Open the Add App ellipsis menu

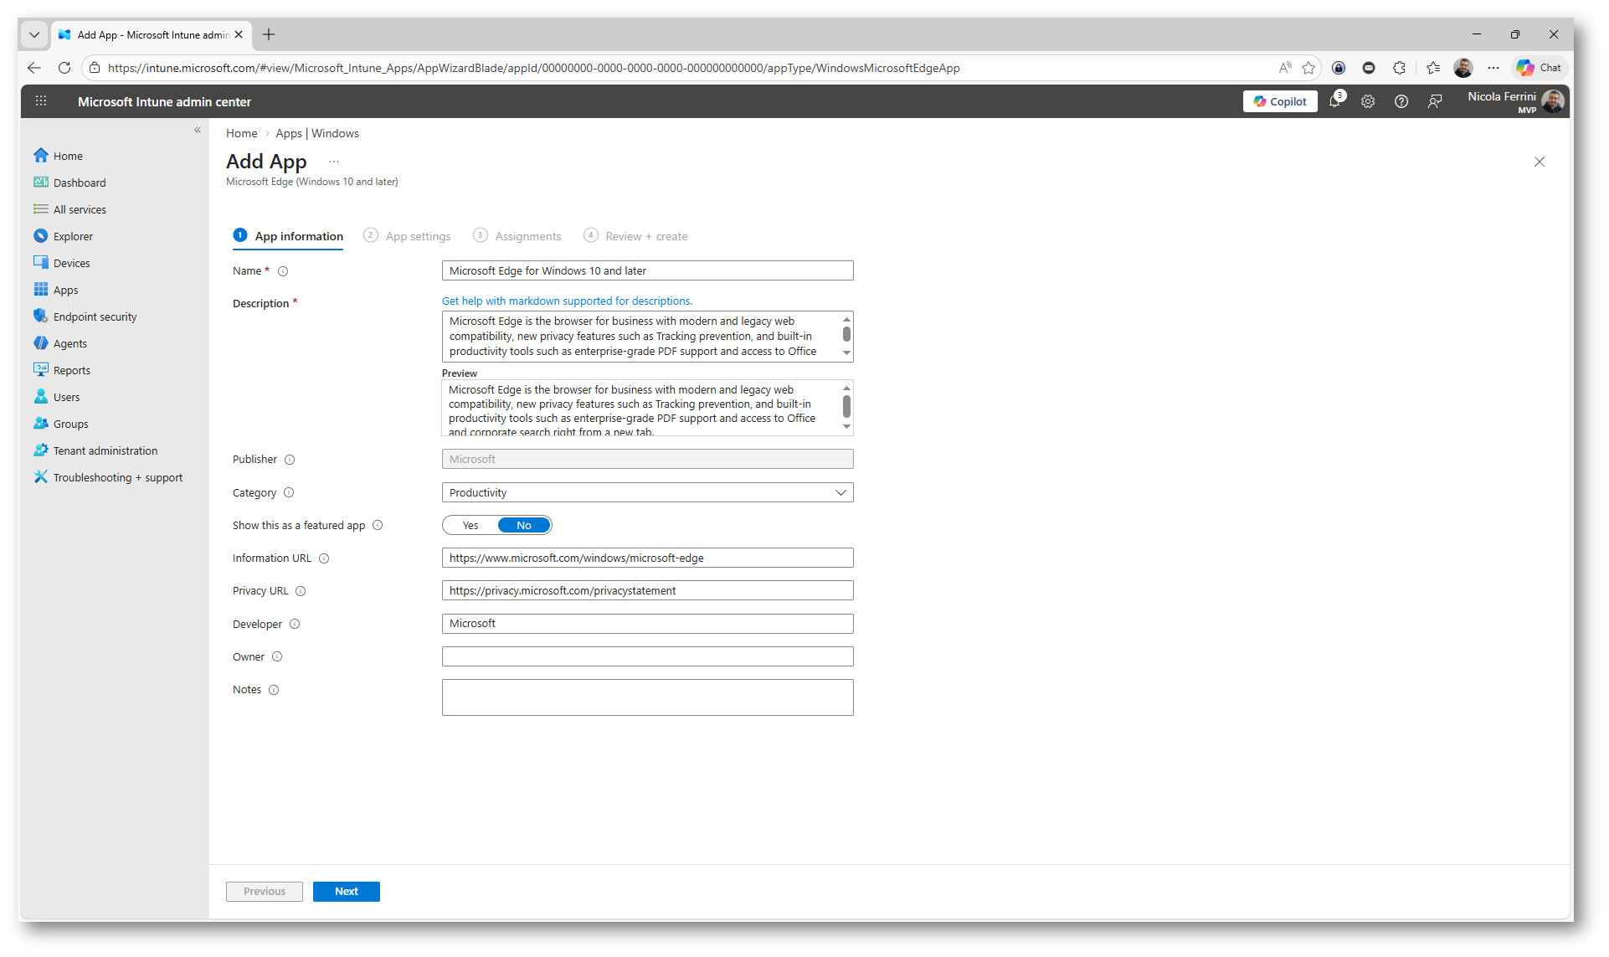coord(334,162)
